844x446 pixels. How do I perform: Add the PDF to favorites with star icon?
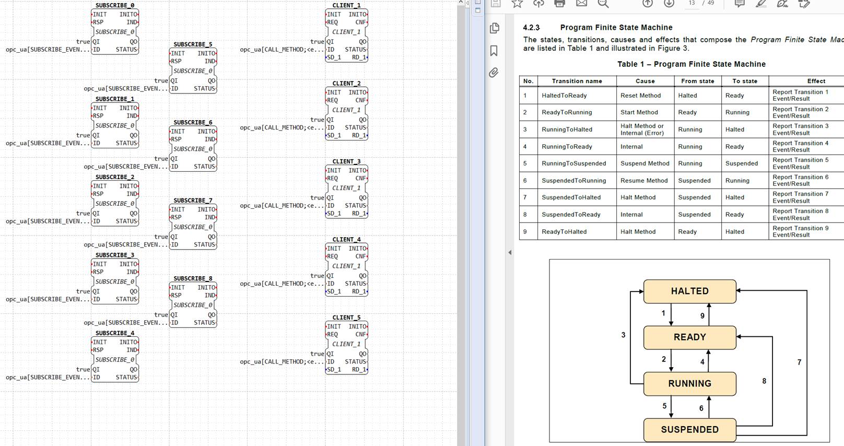click(x=517, y=4)
